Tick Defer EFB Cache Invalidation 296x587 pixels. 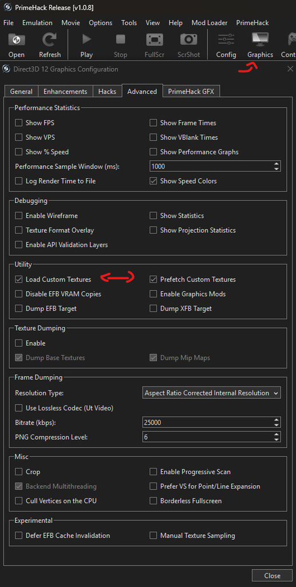[19, 535]
